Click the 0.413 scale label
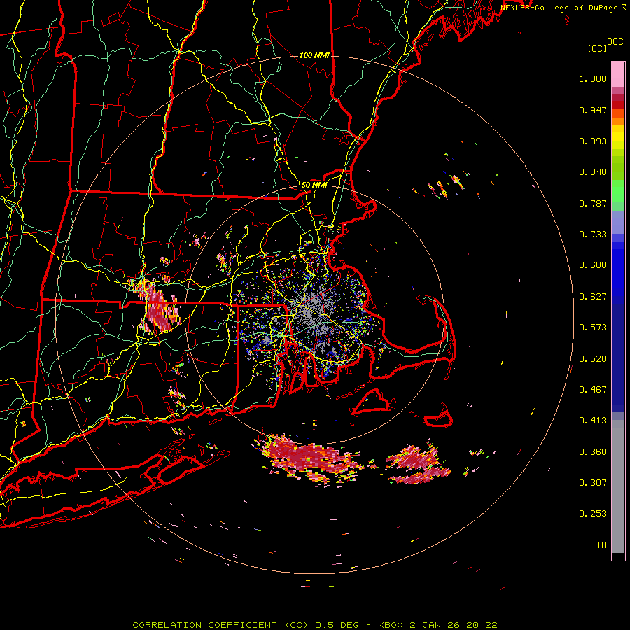The image size is (630, 630). [593, 421]
